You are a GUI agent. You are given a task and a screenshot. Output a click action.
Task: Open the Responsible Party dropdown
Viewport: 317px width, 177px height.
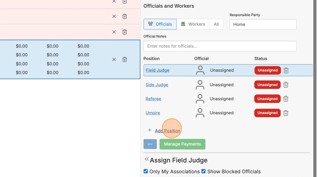[263, 24]
